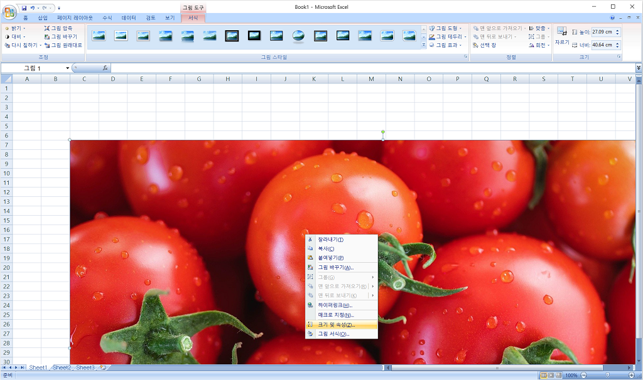Open the 크기 group dialog launcher
The height and width of the screenshot is (380, 643).
pyautogui.click(x=619, y=57)
